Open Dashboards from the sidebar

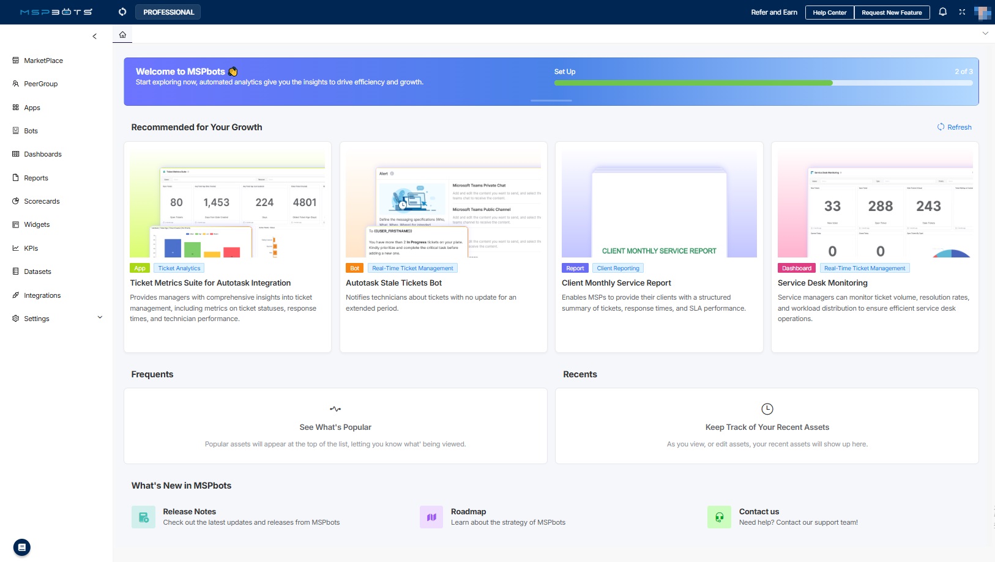tap(42, 154)
